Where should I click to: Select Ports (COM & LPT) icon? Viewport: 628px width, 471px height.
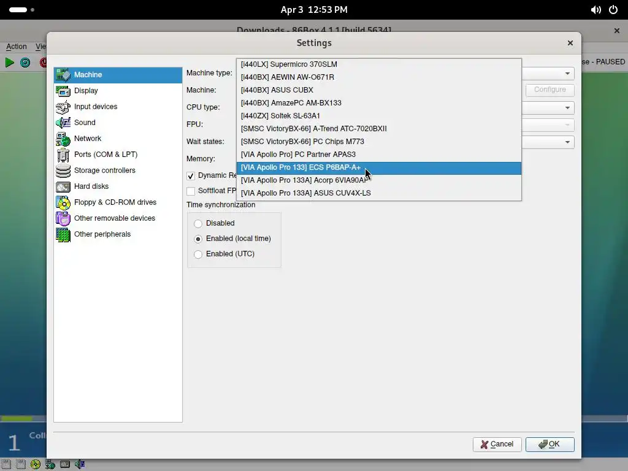coord(63,155)
